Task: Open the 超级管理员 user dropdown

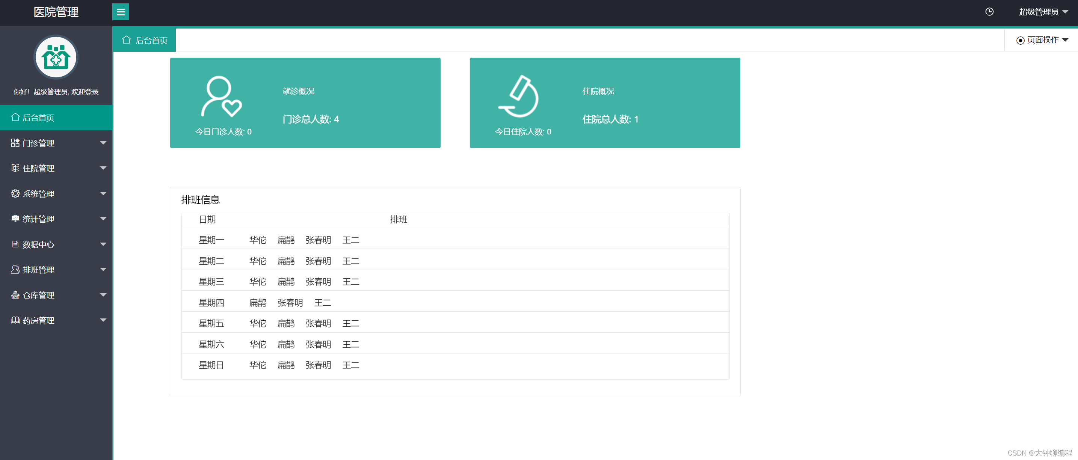Action: 1043,12
